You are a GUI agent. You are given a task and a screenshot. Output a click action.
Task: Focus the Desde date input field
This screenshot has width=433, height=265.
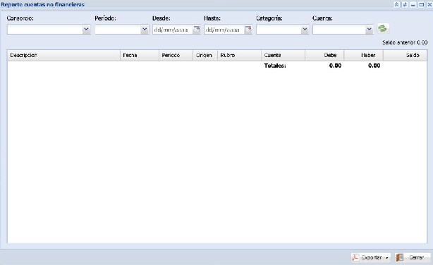[173, 30]
